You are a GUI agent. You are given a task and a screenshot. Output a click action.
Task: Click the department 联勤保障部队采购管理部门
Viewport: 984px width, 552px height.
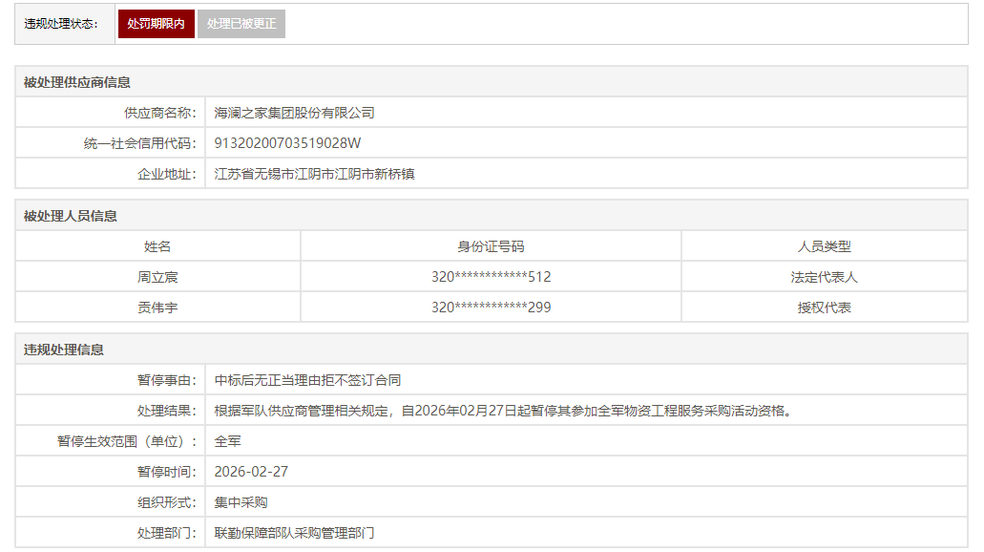point(295,533)
